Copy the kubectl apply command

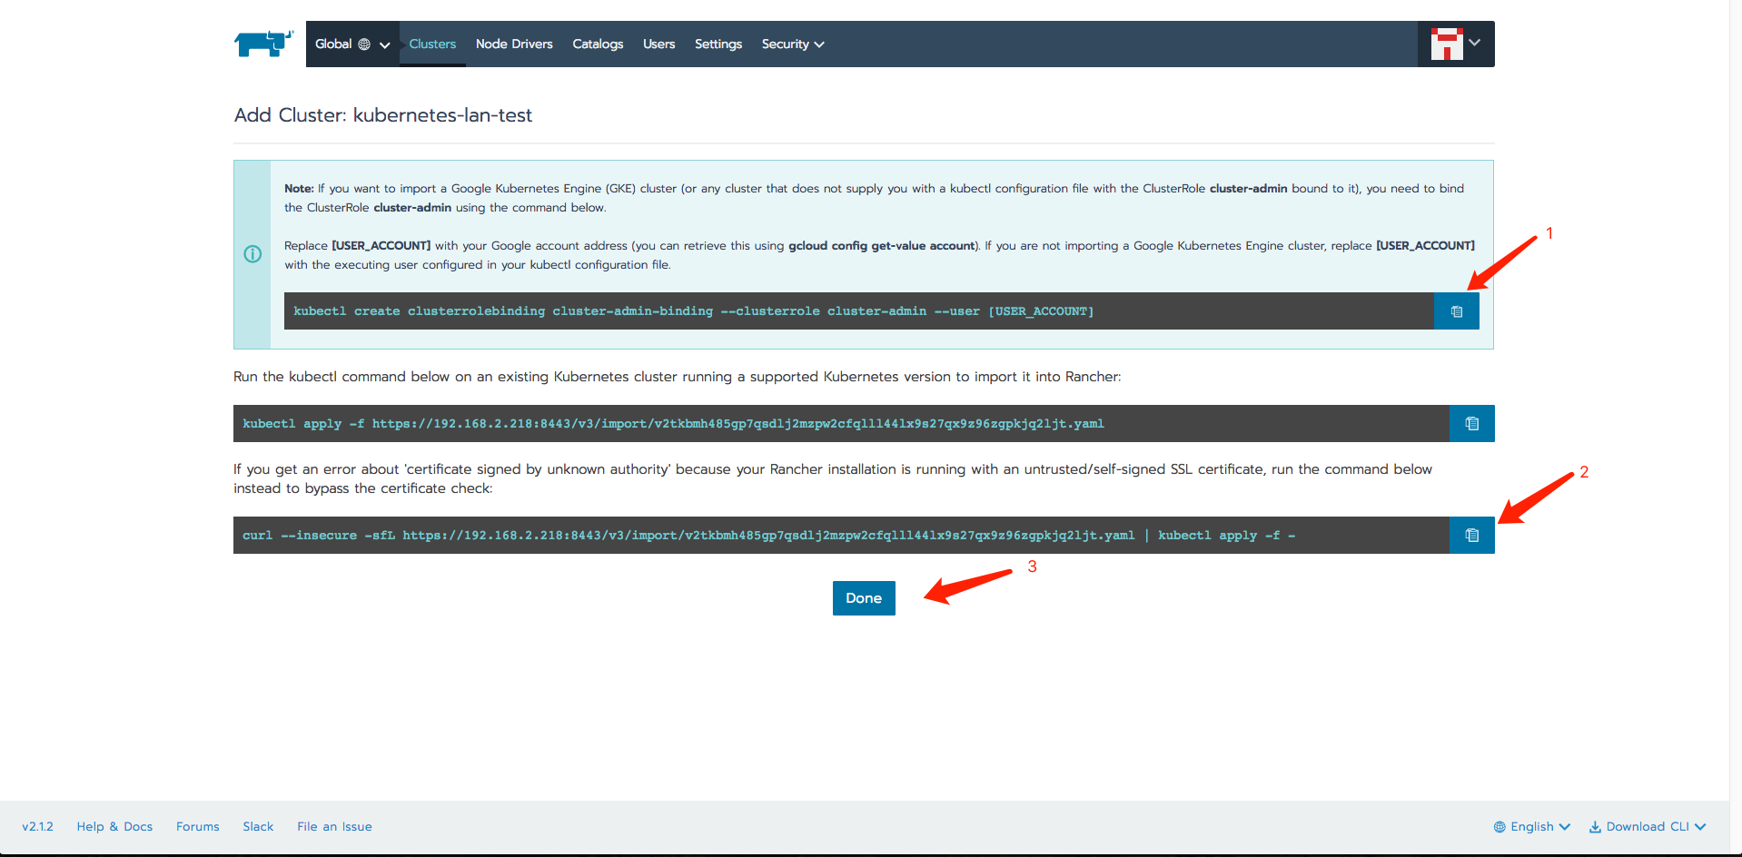(1472, 423)
